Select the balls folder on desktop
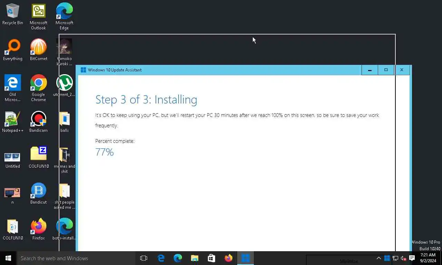The image size is (442, 265). [64, 122]
